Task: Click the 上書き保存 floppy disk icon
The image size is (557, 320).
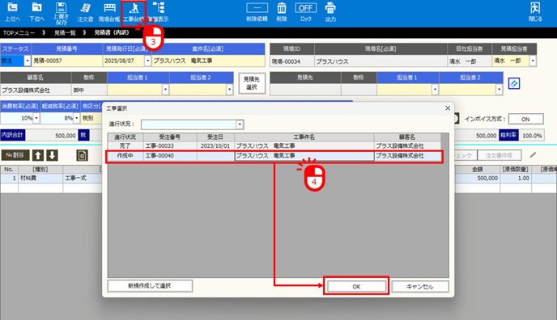Action: coord(61,7)
